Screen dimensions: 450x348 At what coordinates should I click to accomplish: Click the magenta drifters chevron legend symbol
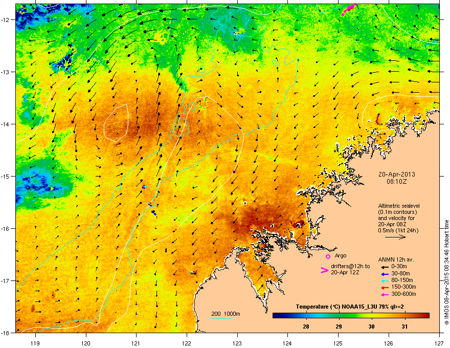(x=324, y=270)
